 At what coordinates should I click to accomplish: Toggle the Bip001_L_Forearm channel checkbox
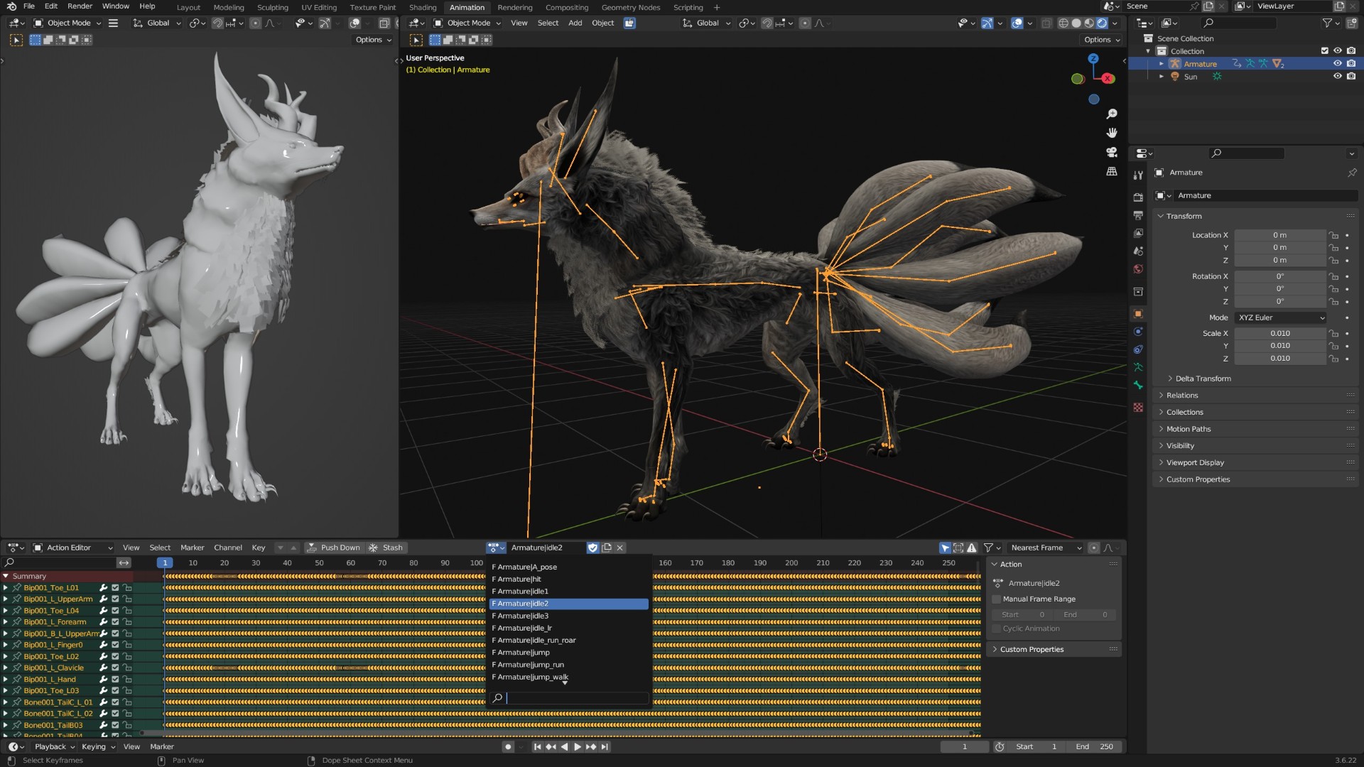115,622
